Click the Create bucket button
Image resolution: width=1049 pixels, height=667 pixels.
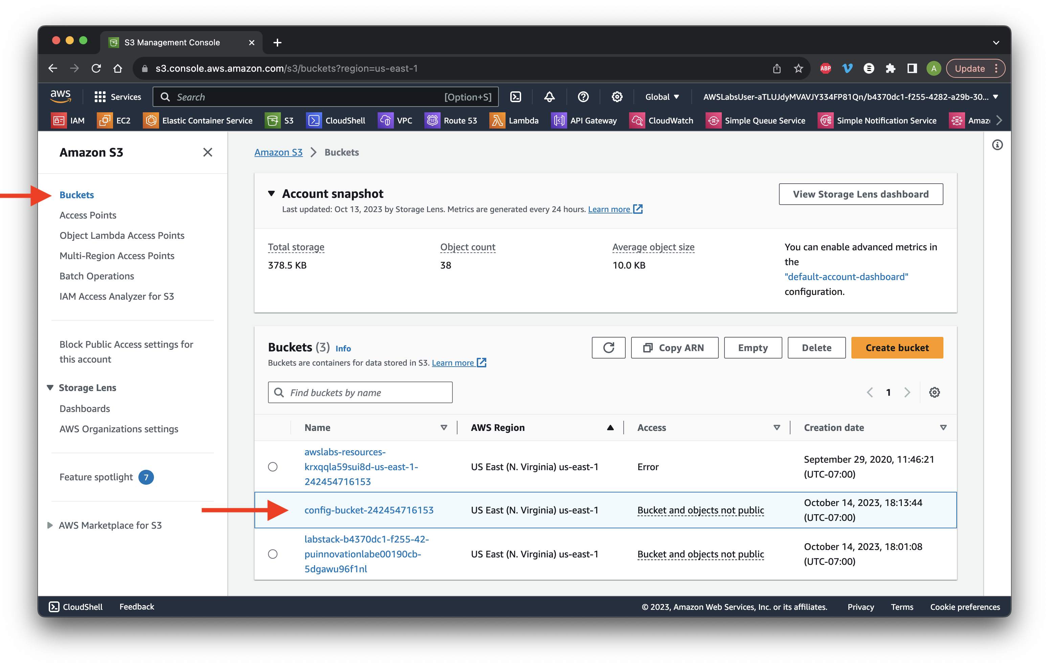[897, 347]
